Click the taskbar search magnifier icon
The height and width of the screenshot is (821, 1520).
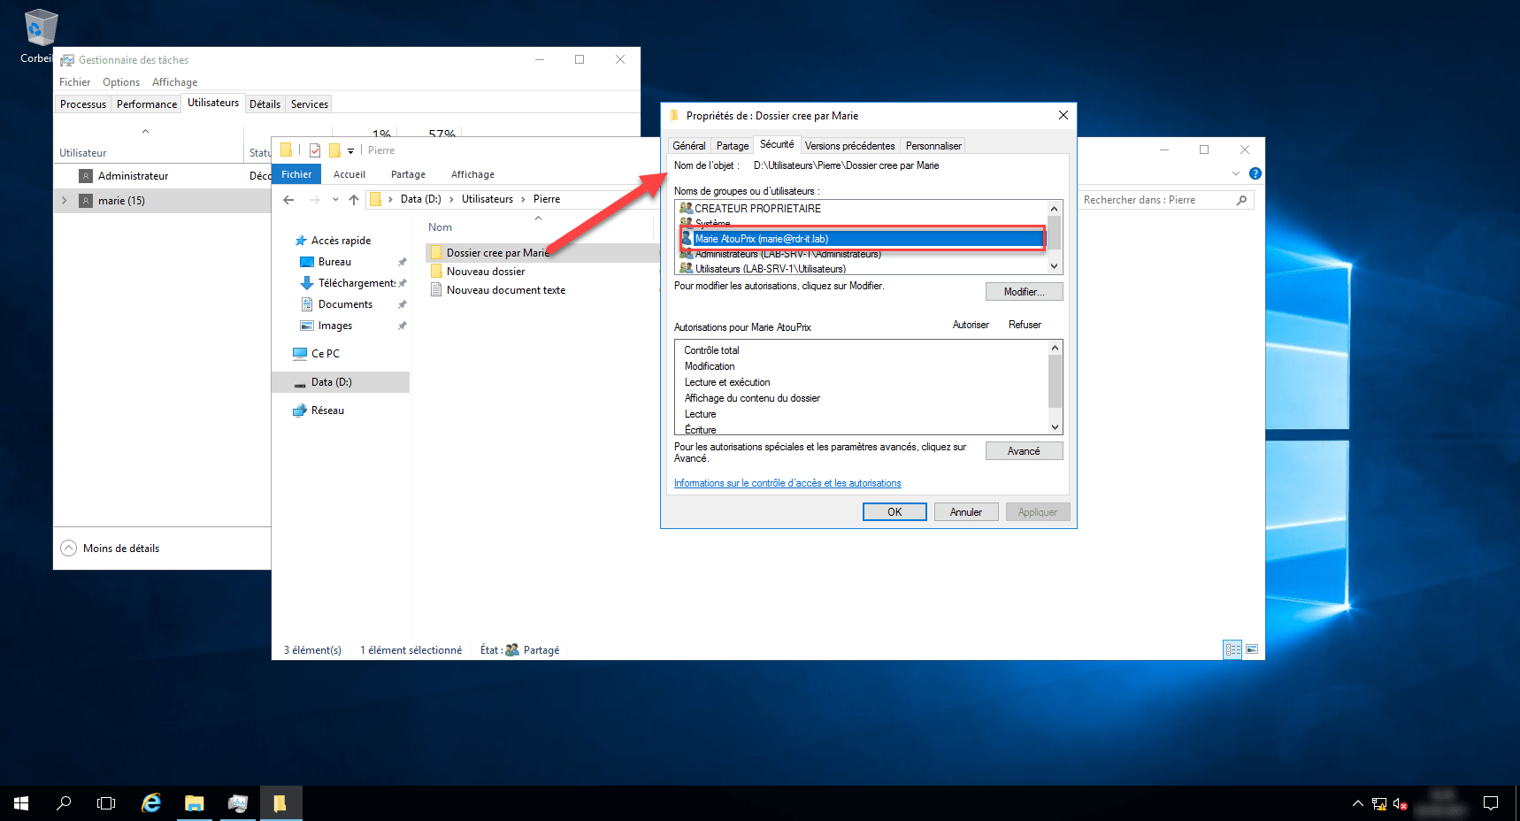click(64, 803)
